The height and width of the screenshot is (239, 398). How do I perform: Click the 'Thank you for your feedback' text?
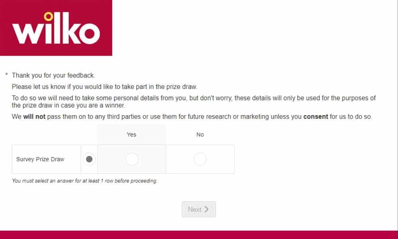point(53,75)
